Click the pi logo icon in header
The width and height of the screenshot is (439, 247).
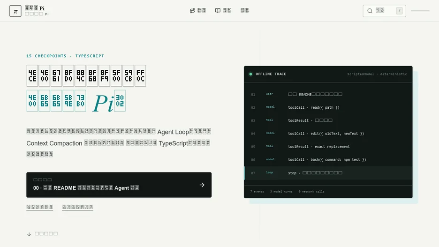[15, 11]
